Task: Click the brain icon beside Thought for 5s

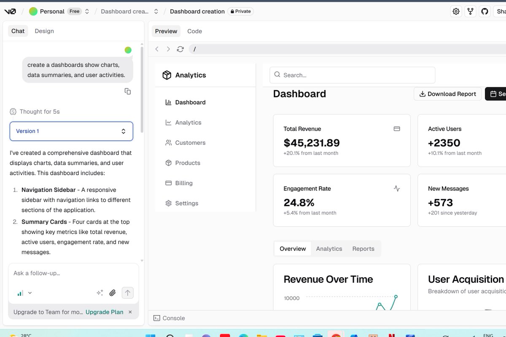Action: 13,112
